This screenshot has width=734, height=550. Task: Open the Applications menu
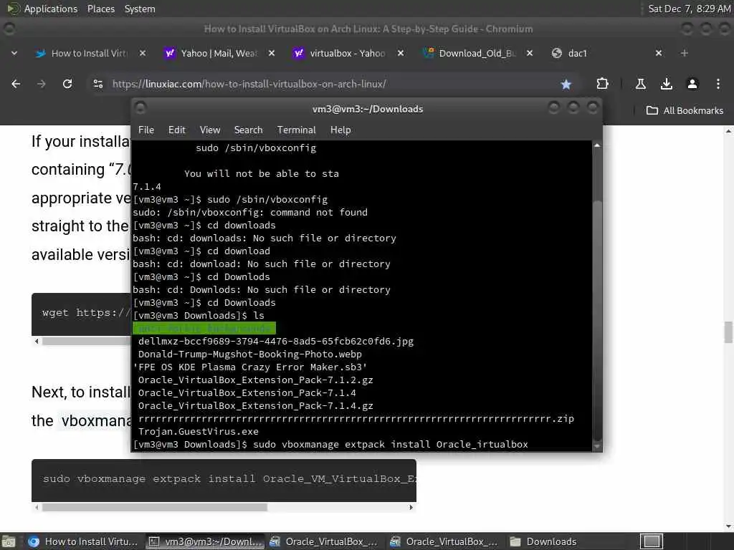(x=51, y=9)
